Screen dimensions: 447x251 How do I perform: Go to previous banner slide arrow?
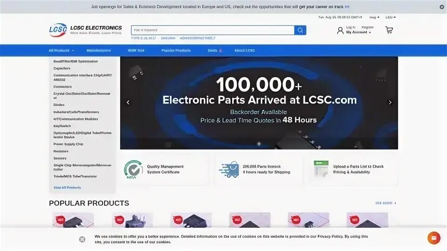pos(128,102)
